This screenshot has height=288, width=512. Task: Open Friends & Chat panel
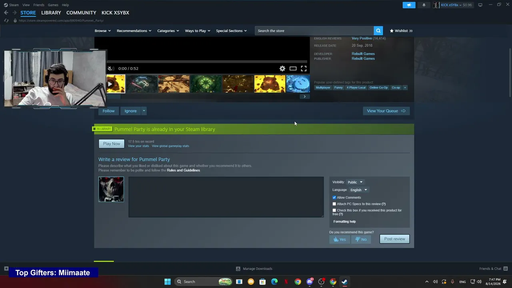(493, 268)
